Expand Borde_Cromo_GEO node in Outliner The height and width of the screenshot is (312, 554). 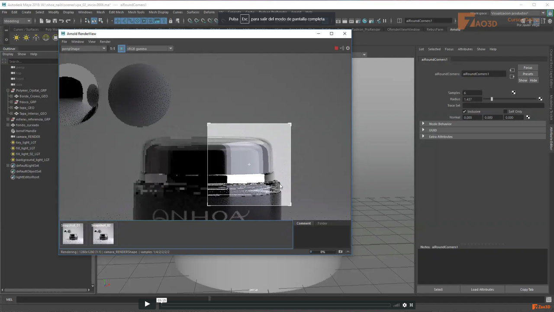point(12,96)
